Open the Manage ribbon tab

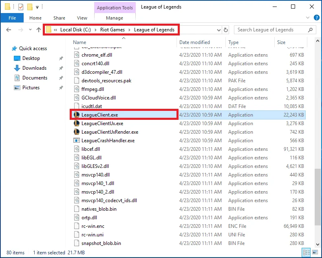115,18
